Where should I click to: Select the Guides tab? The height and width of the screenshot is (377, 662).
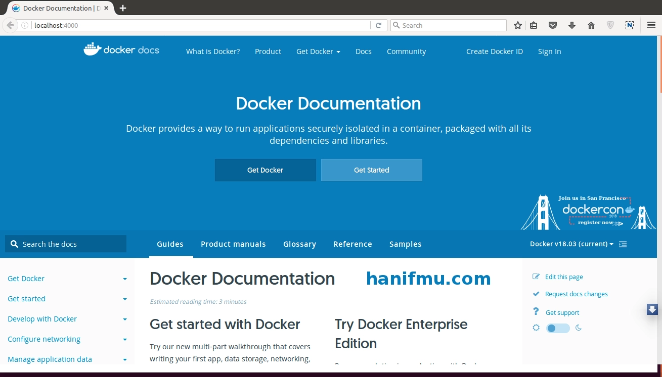(x=170, y=244)
